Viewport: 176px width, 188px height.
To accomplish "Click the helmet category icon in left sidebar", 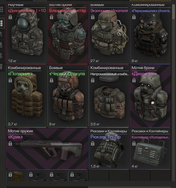I will click(1, 34).
